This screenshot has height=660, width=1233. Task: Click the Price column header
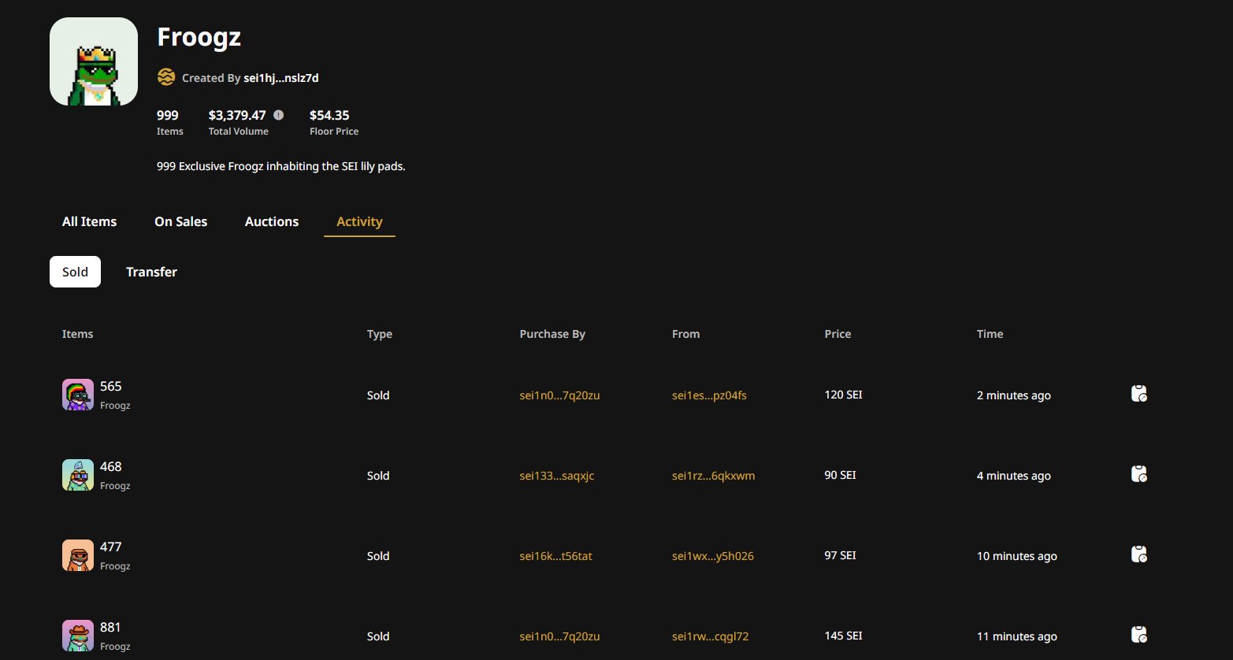point(837,334)
